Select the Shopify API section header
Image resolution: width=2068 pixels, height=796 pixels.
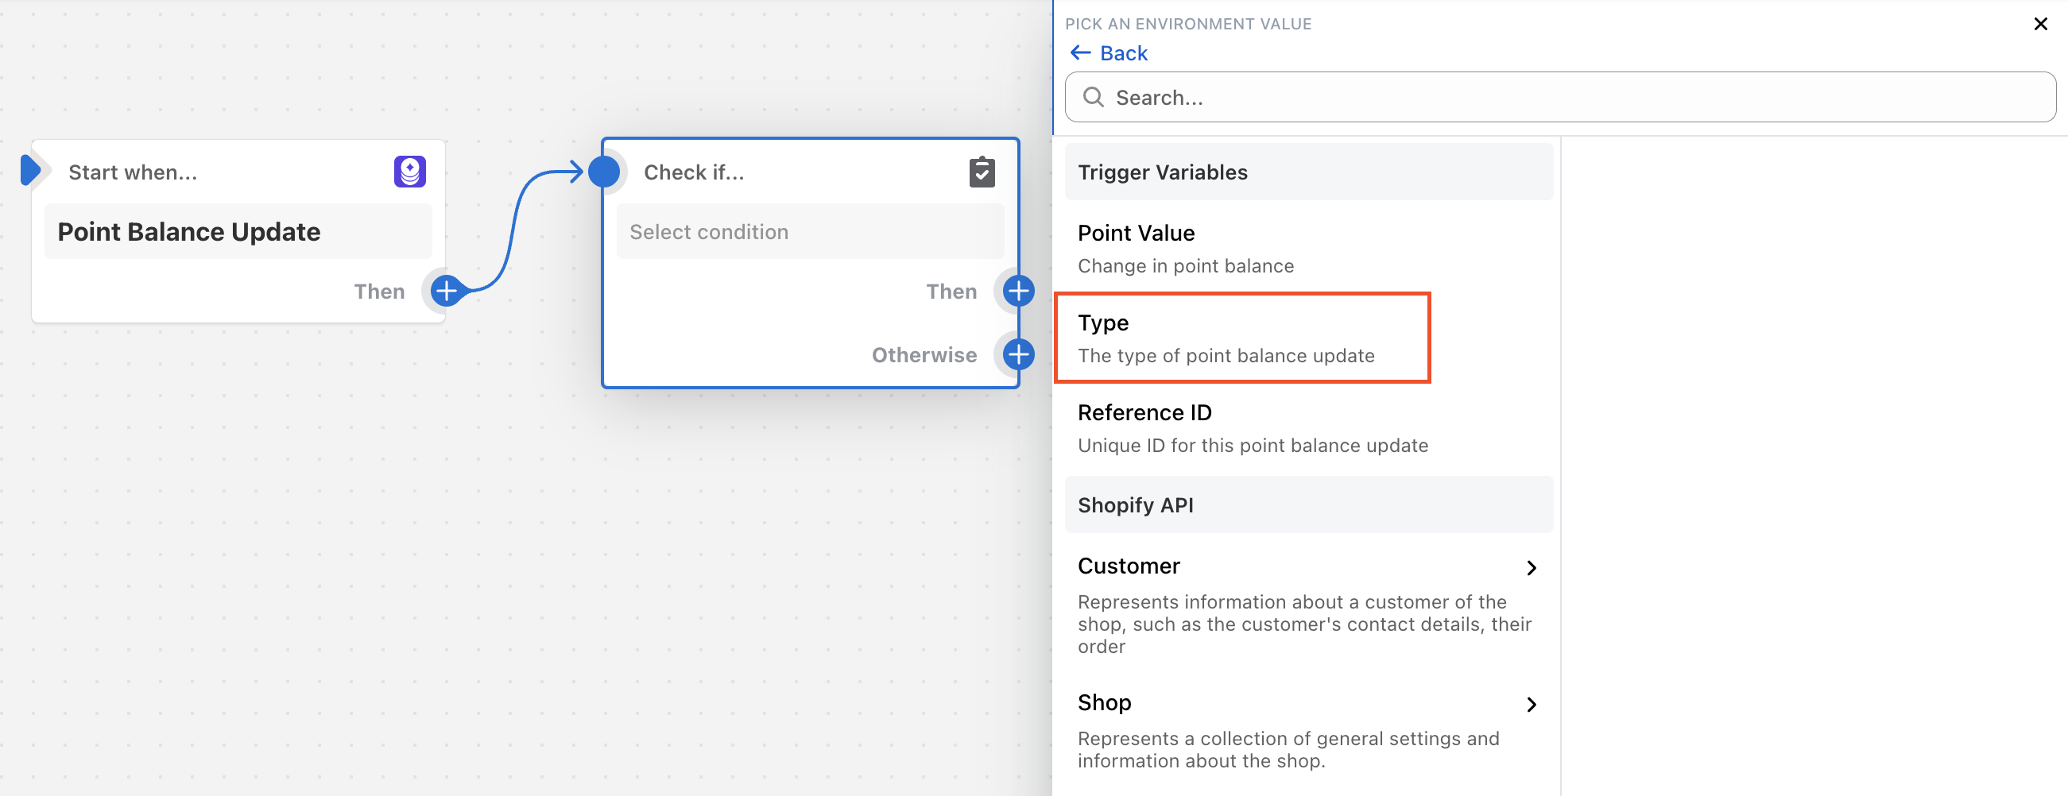[x=1308, y=505]
